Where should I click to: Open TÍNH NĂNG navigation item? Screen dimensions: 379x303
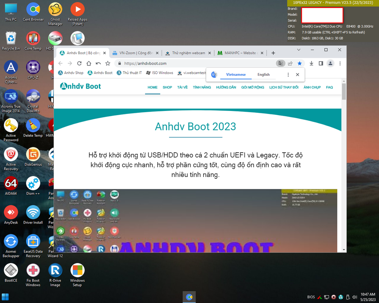click(202, 87)
